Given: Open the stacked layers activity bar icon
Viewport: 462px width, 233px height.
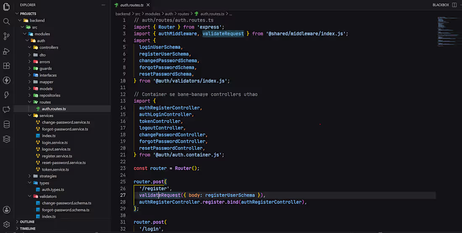Looking at the screenshot, I should coord(6,139).
